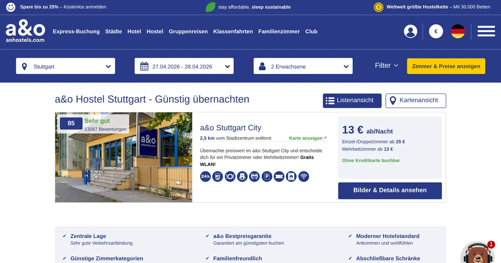Click 13087 Bewertungen reviews text
501x263 pixels.
105,129
